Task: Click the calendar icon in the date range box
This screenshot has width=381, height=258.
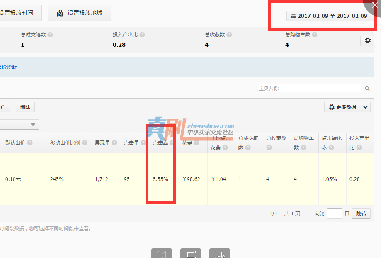Action: [294, 16]
